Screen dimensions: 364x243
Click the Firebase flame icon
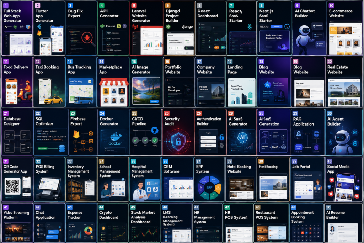pos(76,134)
